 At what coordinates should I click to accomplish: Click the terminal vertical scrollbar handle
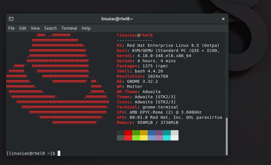point(226,136)
